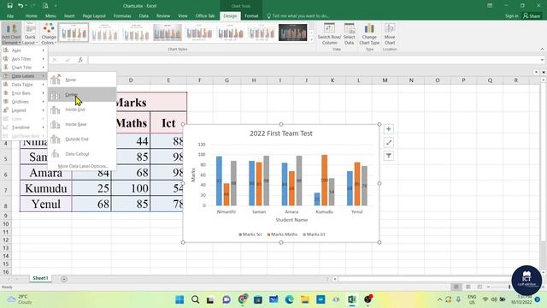Choose None for data labels
Screen dimensions: 547x308
(x=82, y=80)
